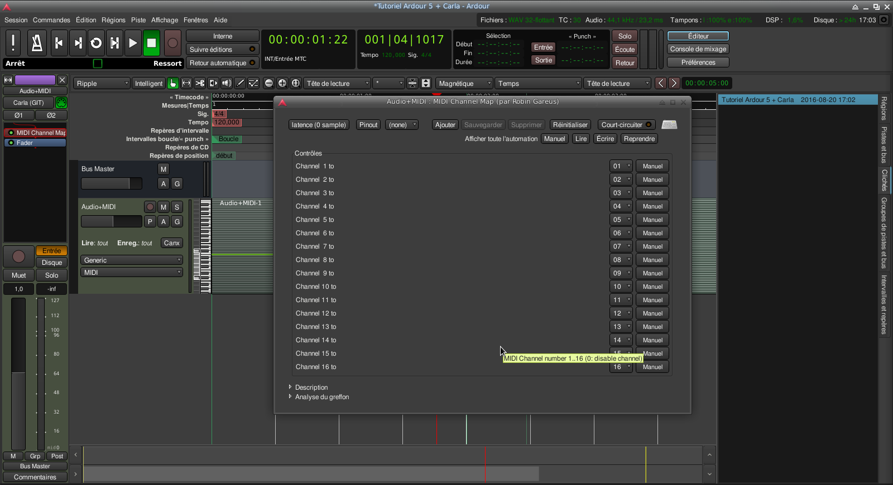This screenshot has height=485, width=893.
Task: Toggle the metronome click
Action: (37, 43)
